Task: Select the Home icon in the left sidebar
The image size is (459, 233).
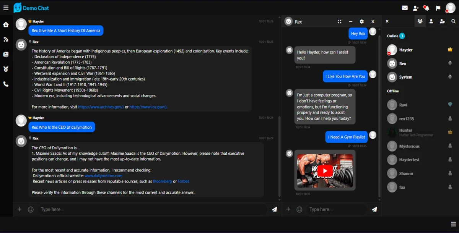Action: click(x=5, y=24)
